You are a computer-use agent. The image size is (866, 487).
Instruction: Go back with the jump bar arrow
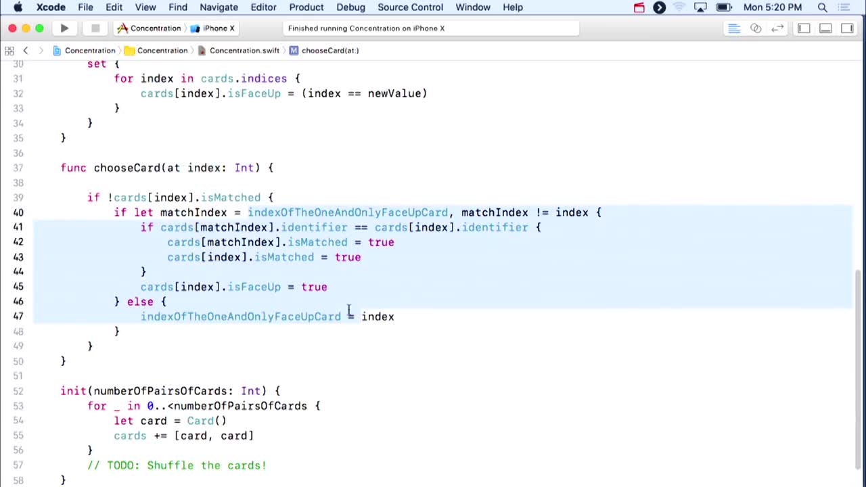[x=26, y=51]
